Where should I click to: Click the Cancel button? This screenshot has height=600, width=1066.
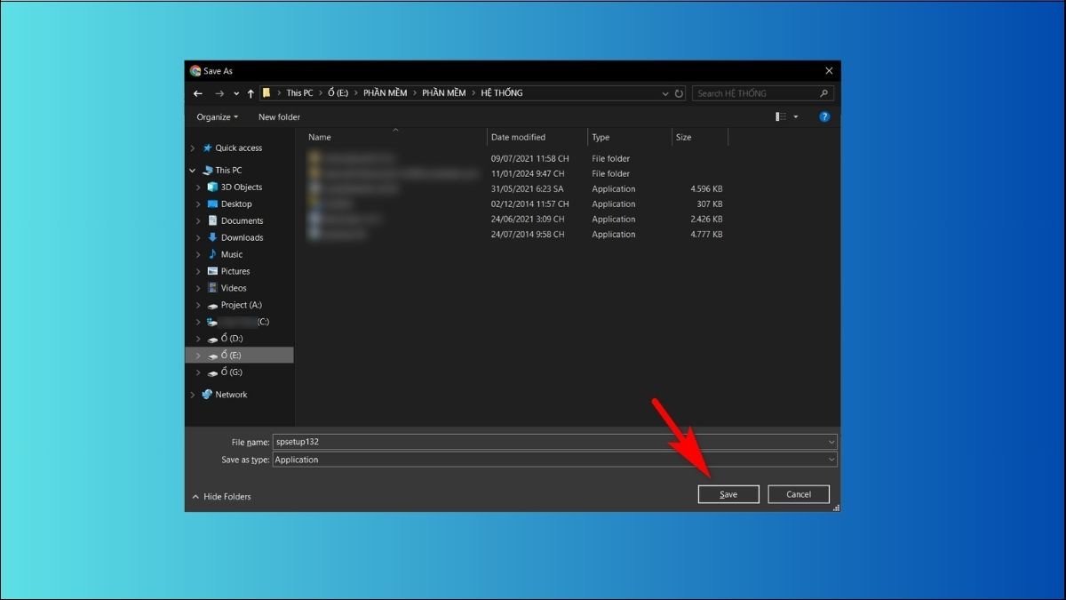coord(798,494)
